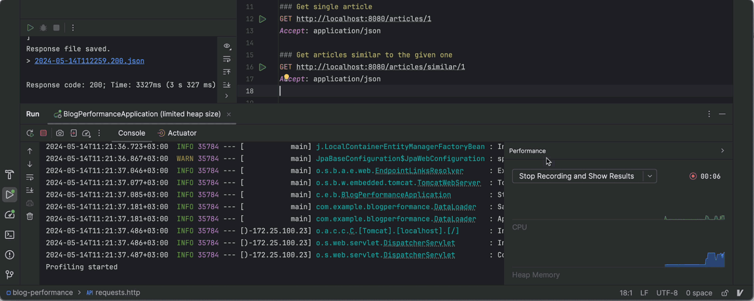Select the Console tab
The height and width of the screenshot is (301, 754).
(x=132, y=133)
